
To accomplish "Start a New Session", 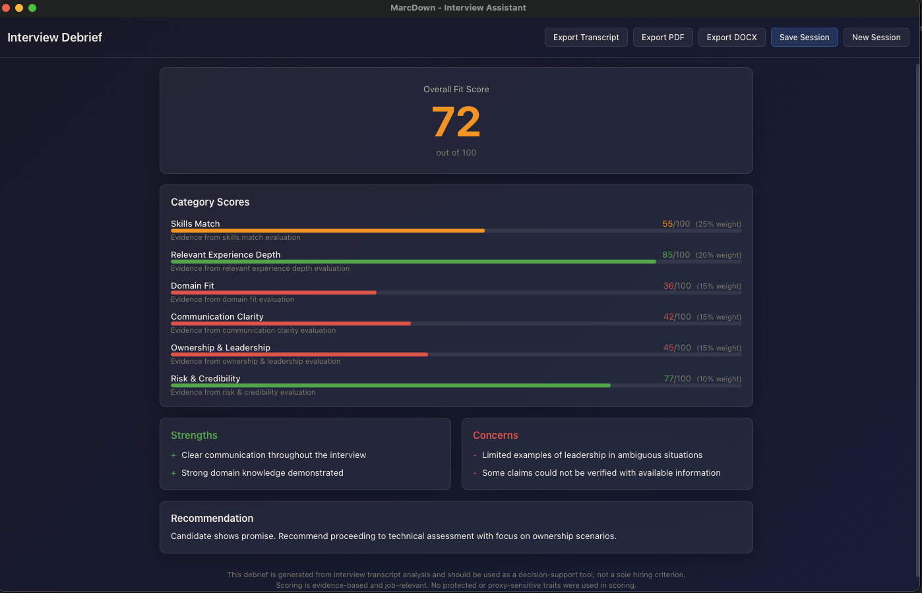I will [x=876, y=38].
